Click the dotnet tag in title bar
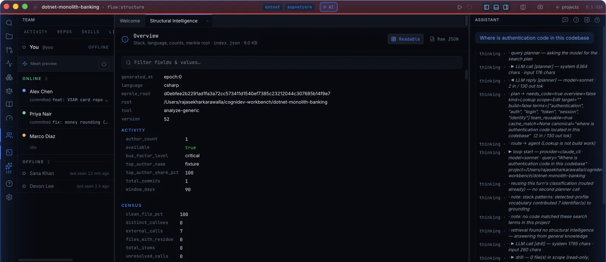 point(272,7)
